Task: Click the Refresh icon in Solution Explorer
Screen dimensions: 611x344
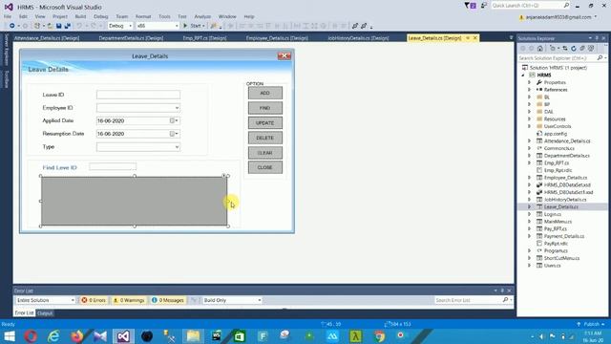Action: 574,49
